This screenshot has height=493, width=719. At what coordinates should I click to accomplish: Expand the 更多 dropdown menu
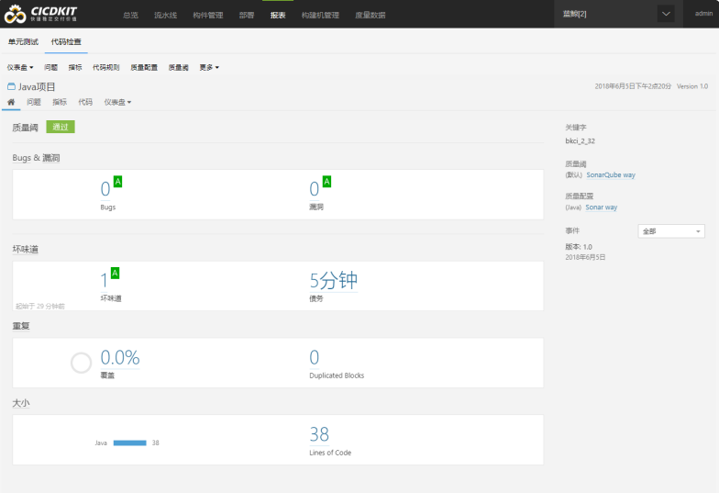coord(209,67)
